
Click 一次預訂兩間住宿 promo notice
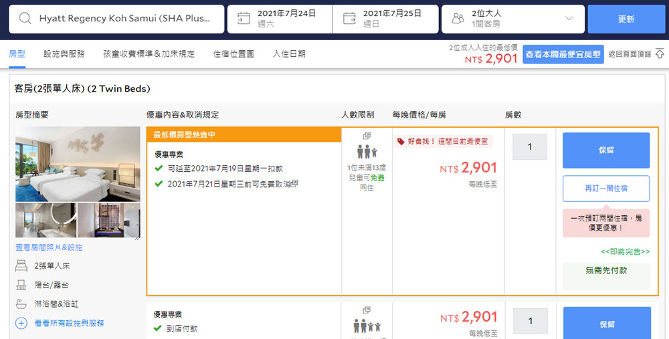click(x=606, y=223)
